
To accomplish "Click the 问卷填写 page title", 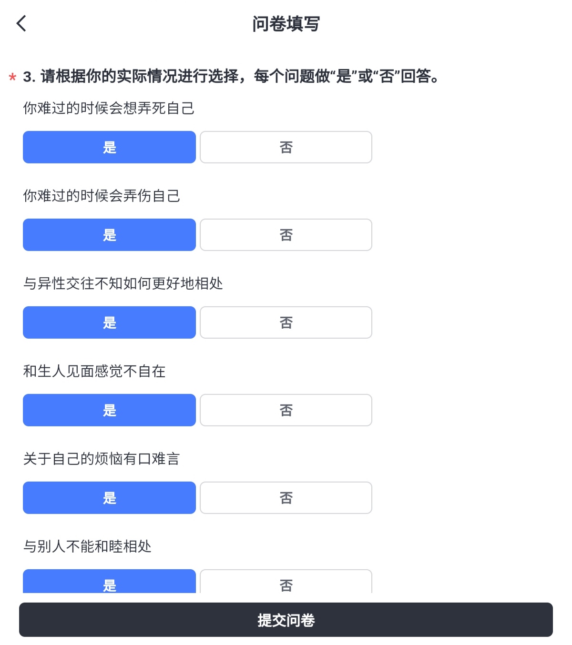I will coord(286,24).
